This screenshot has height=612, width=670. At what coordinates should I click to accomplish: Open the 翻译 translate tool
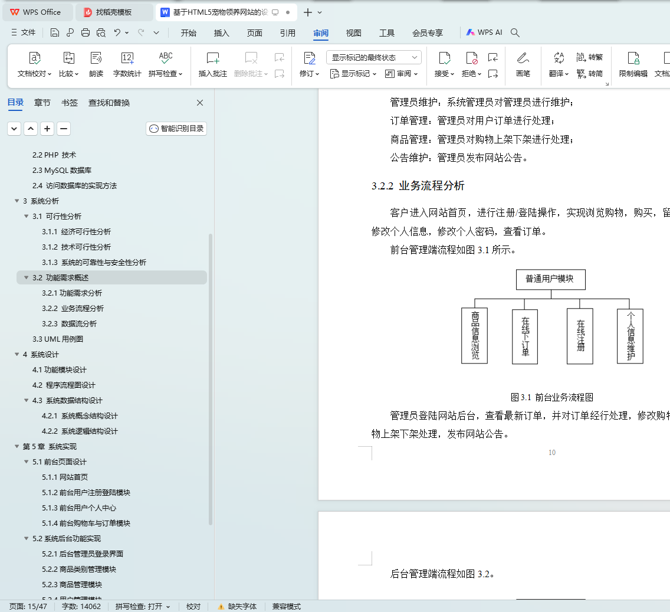pyautogui.click(x=559, y=64)
